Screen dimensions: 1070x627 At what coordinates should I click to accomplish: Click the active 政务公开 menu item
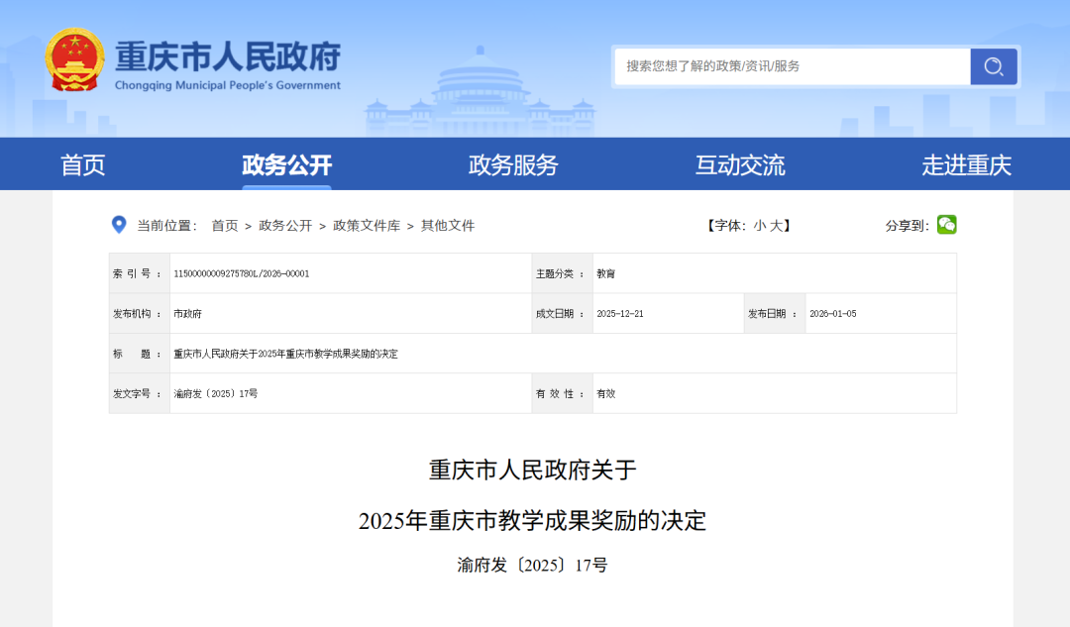point(287,164)
